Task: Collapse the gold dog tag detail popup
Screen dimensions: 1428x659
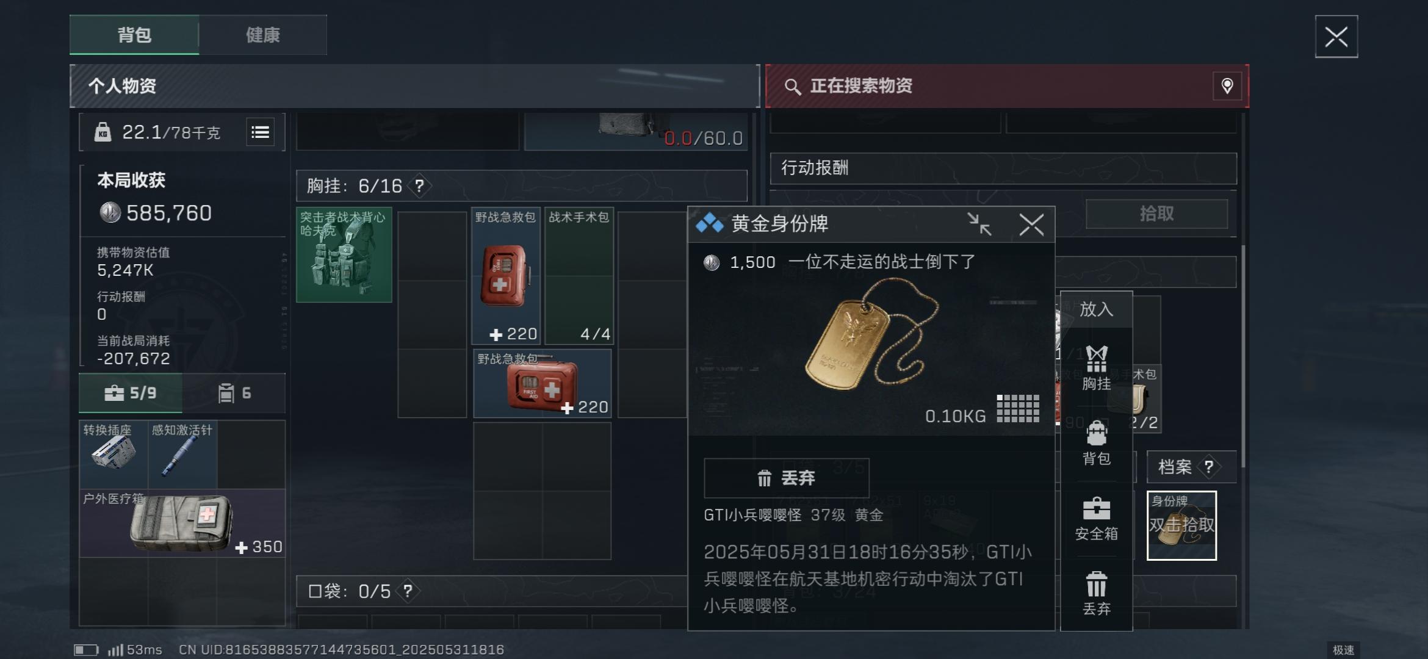Action: click(x=979, y=224)
